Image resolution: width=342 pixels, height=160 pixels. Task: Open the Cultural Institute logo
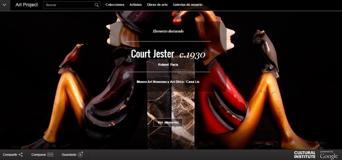[305, 155]
